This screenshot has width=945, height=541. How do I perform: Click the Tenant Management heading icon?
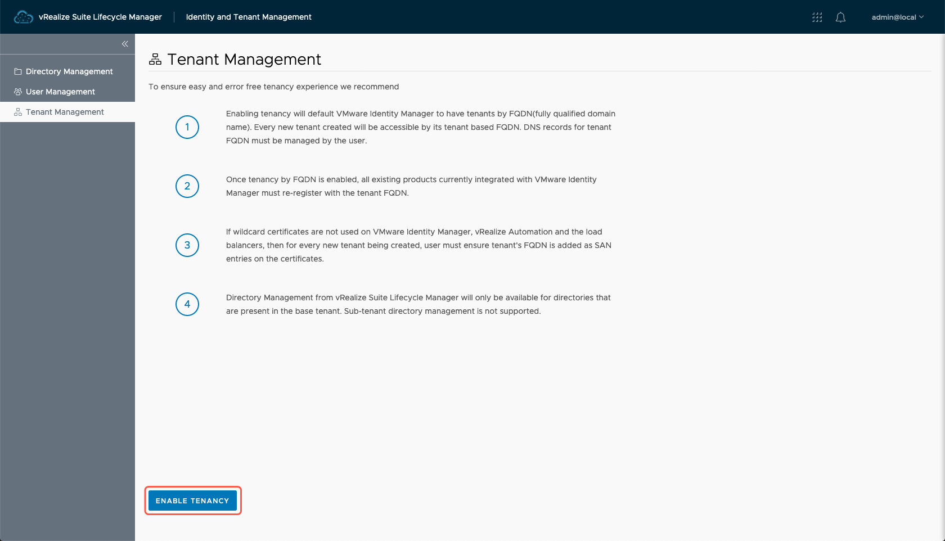(155, 59)
